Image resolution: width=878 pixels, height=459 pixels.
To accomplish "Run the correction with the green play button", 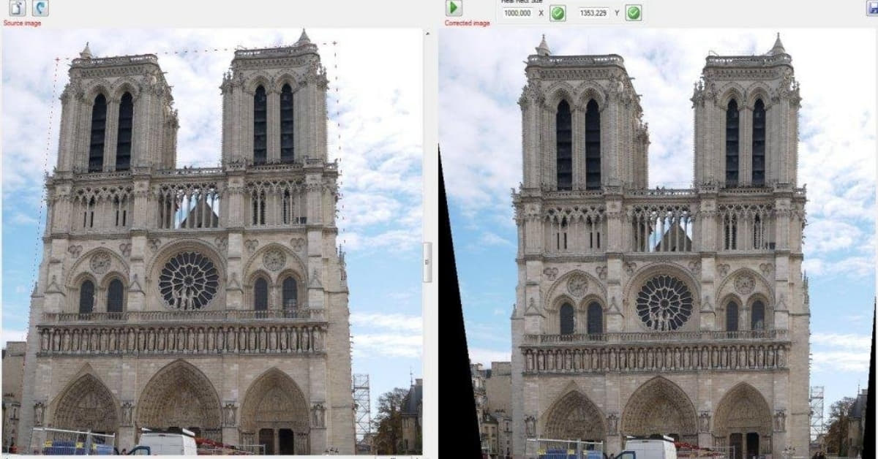I will 454,8.
